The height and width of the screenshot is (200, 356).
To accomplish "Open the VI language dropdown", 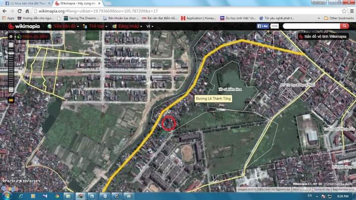I will (149, 26).
